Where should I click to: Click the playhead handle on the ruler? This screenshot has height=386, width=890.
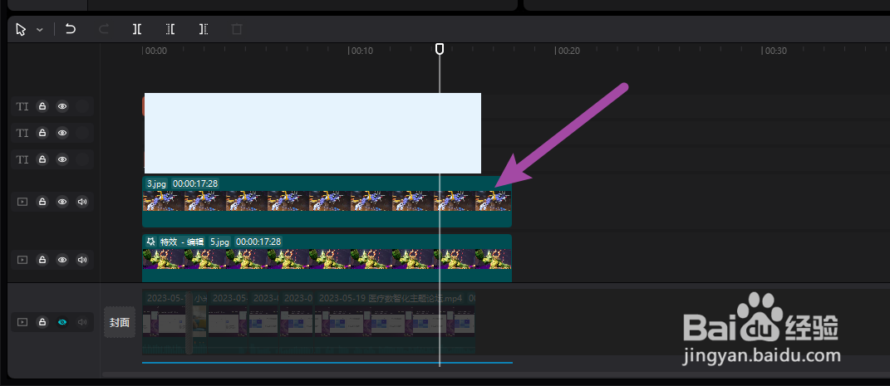coord(440,49)
